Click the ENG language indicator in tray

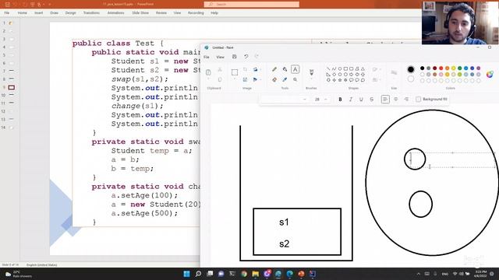pos(445,274)
